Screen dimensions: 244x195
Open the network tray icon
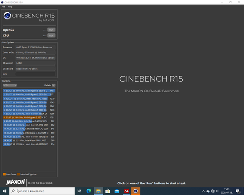tap(212, 191)
